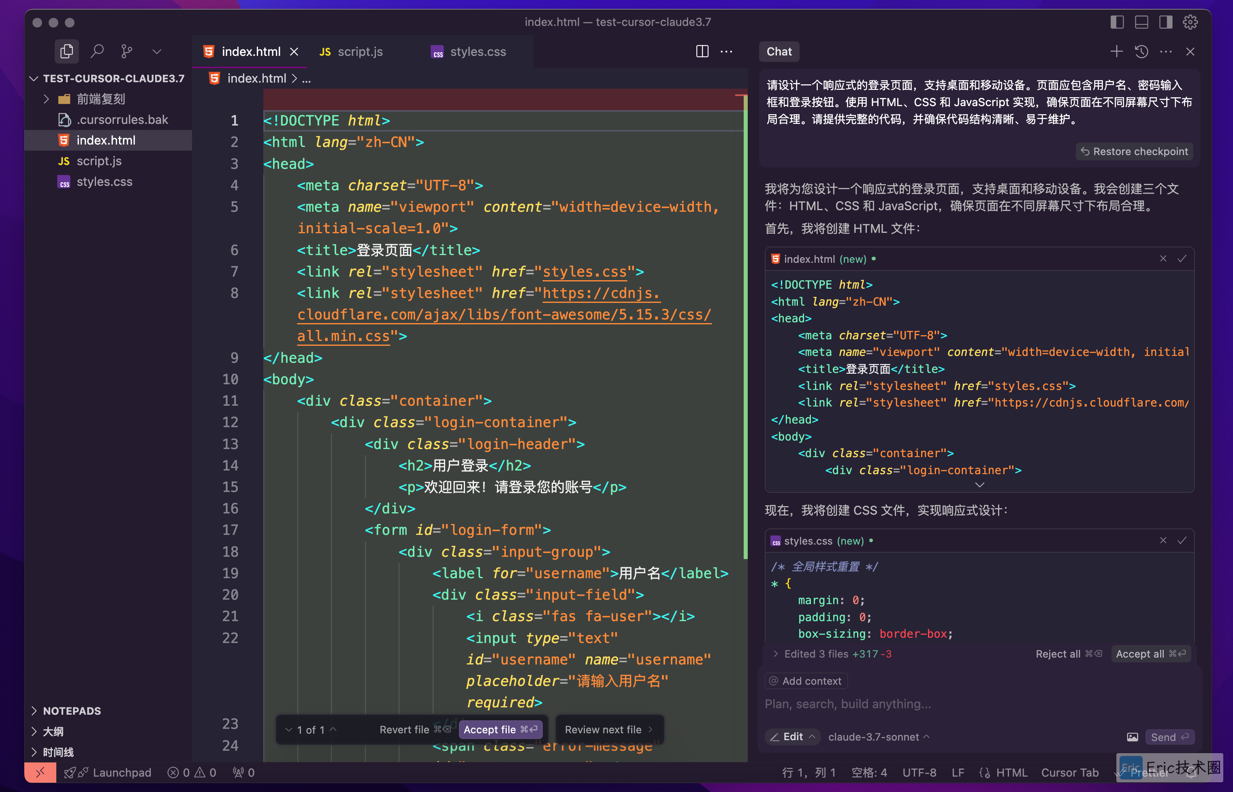Change file encoding UTF-8 in status bar

point(919,773)
